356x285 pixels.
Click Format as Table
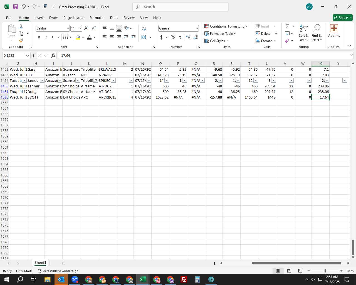pyautogui.click(x=220, y=33)
